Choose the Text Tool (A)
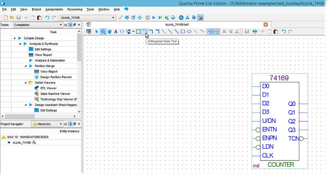Viewport: 328px width, 178px height. point(116,32)
